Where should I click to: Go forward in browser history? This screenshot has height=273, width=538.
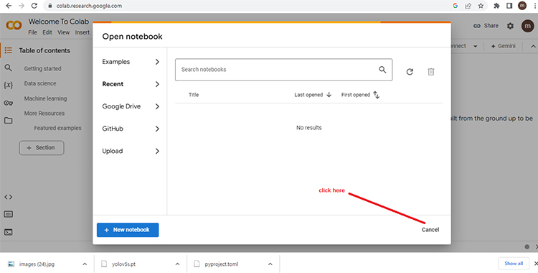click(x=22, y=6)
